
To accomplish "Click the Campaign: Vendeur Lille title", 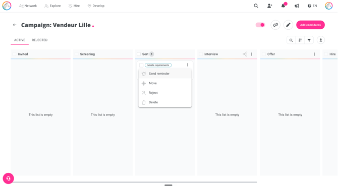I will point(56,25).
